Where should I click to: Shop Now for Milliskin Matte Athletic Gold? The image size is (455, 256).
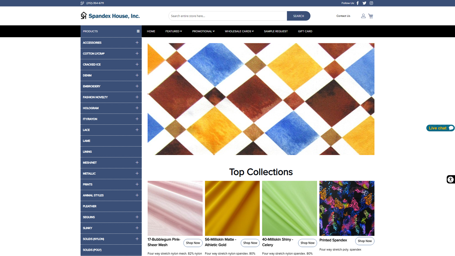tap(250, 243)
